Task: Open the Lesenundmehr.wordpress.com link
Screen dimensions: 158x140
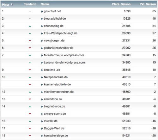Action: (x=64, y=63)
